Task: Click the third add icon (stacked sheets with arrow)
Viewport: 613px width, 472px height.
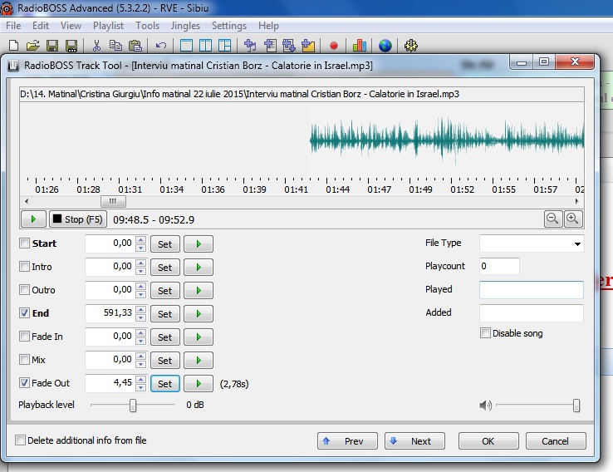Action: click(289, 46)
